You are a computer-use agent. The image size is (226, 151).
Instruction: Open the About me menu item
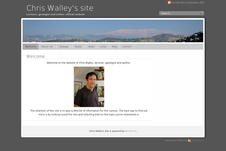pyautogui.click(x=47, y=47)
